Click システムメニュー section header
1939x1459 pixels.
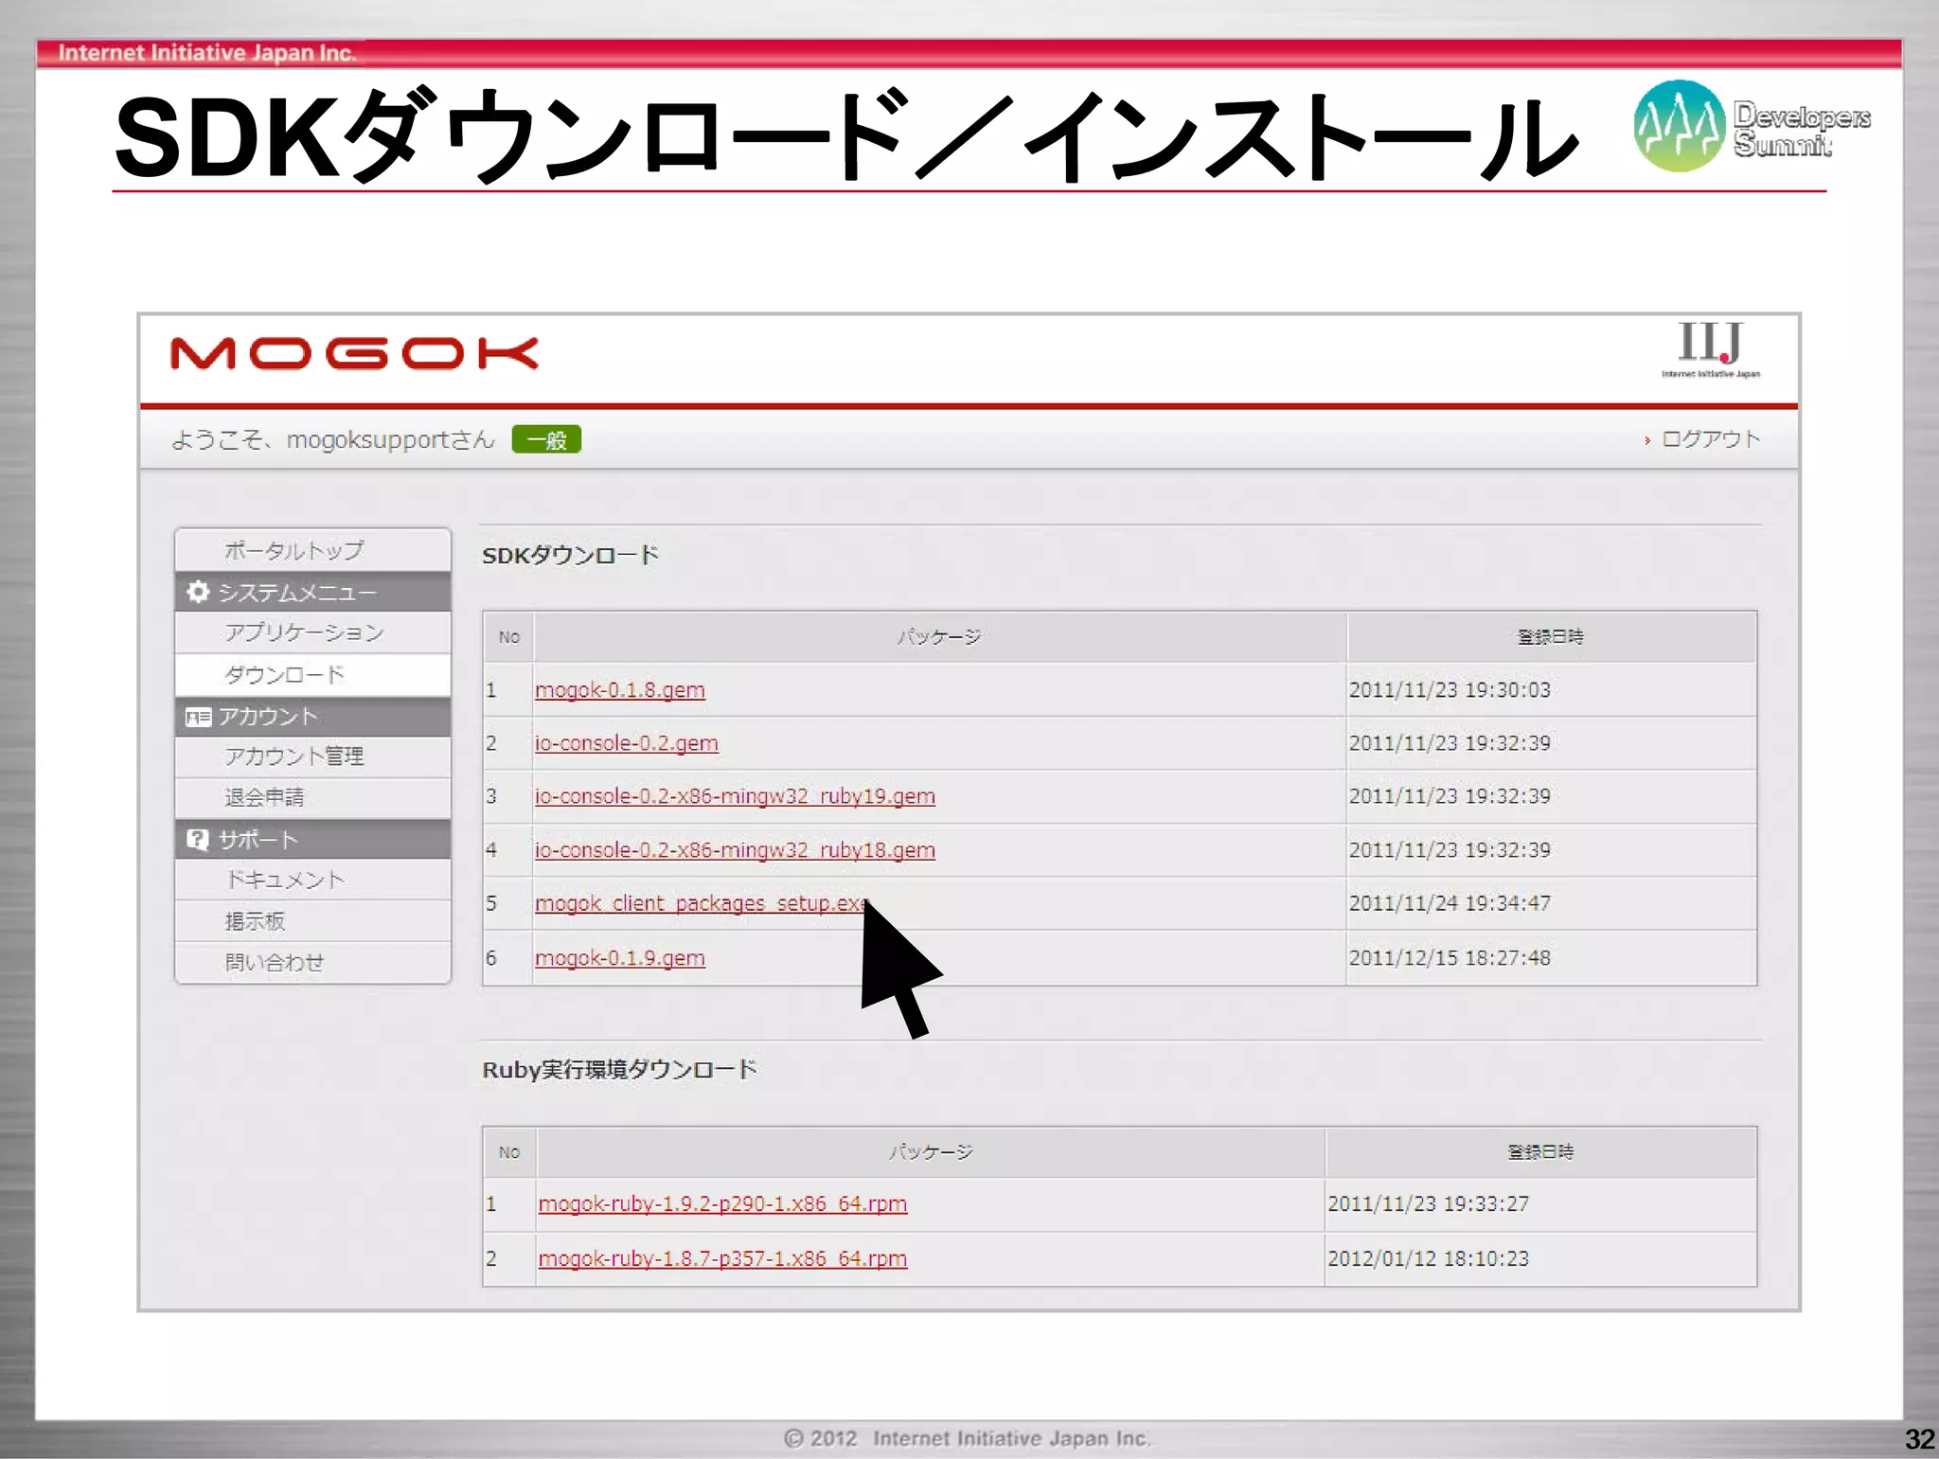point(312,592)
